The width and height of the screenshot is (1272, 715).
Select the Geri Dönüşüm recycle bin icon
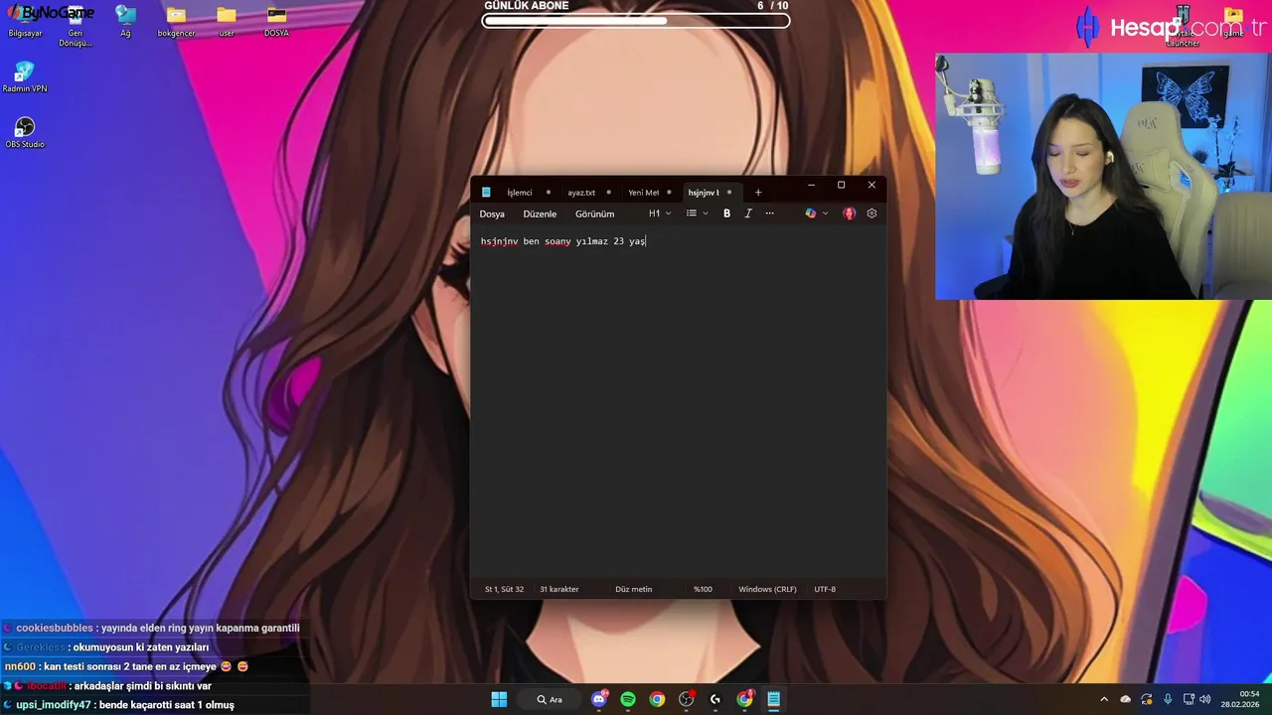pos(75,26)
